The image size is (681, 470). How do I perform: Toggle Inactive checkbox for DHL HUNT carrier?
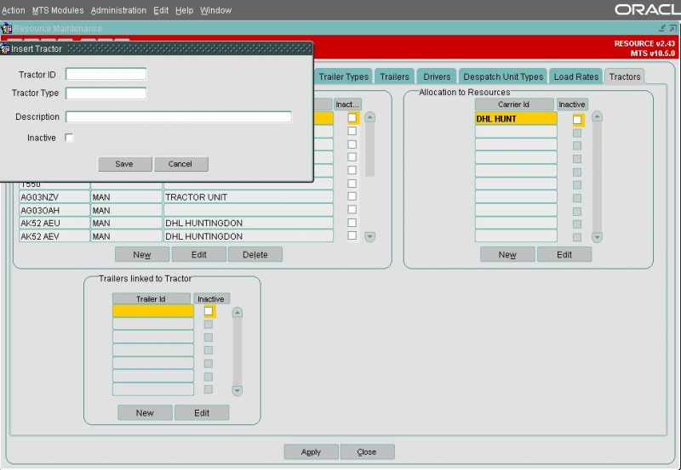(x=577, y=120)
